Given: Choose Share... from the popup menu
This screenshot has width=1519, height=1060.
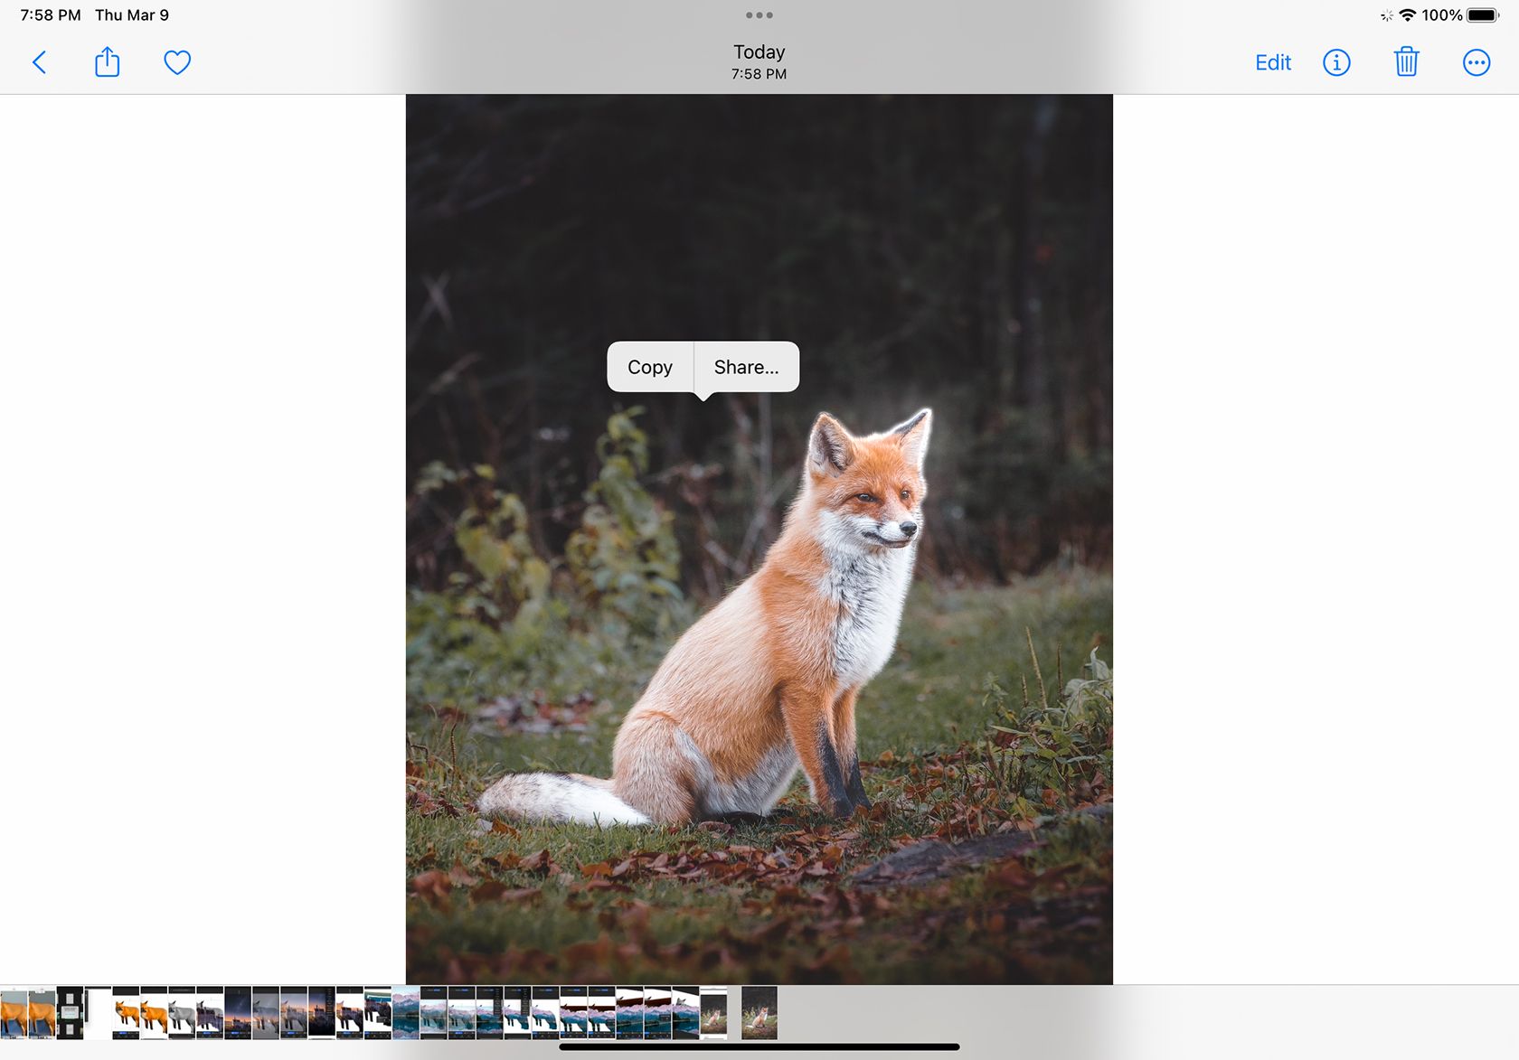Looking at the screenshot, I should click(x=745, y=367).
